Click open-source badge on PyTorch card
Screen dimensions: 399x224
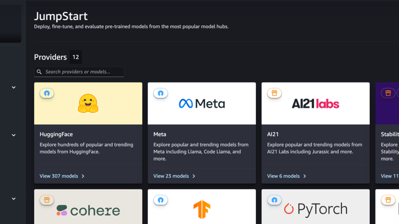(274, 200)
